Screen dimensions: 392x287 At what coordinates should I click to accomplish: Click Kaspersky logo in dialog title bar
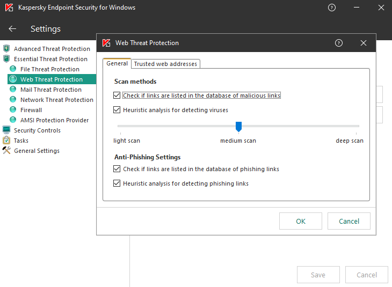pyautogui.click(x=106, y=43)
